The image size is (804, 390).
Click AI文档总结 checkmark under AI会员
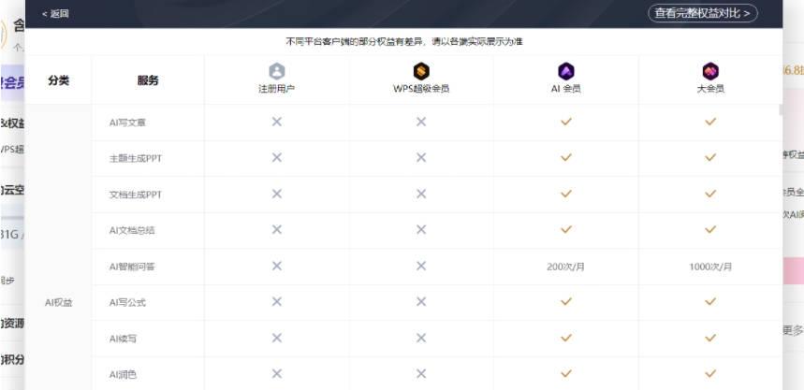[x=565, y=229]
